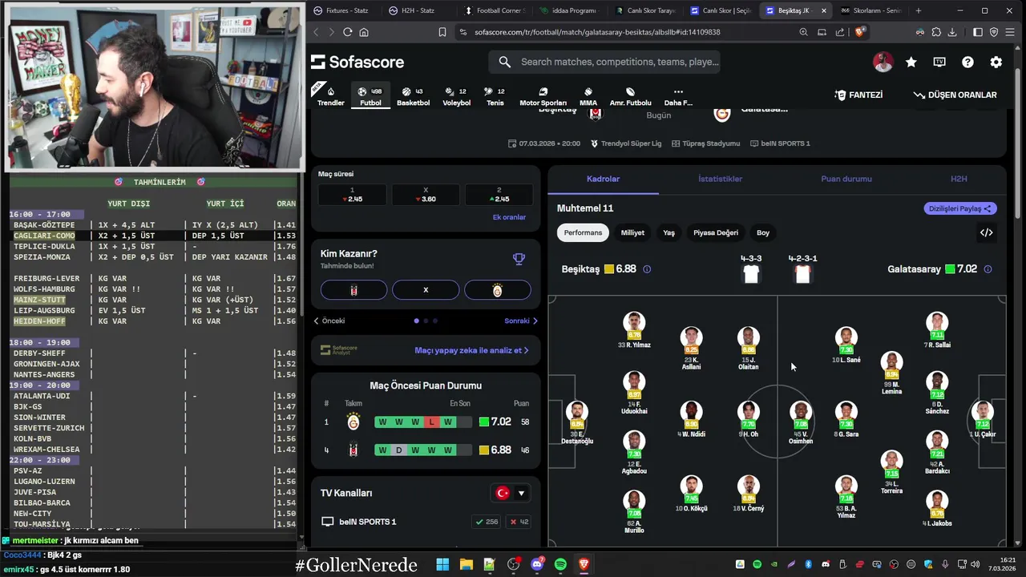This screenshot has height=577, width=1026.
Task: Open the Windows Start menu
Action: click(x=442, y=565)
